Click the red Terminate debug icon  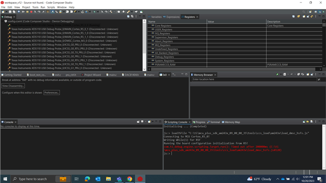click(31, 12)
